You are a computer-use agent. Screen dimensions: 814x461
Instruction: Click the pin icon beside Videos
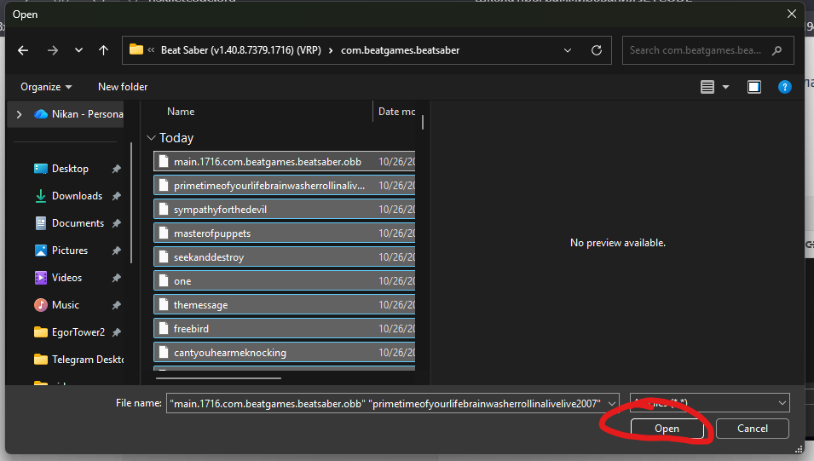[x=116, y=278]
